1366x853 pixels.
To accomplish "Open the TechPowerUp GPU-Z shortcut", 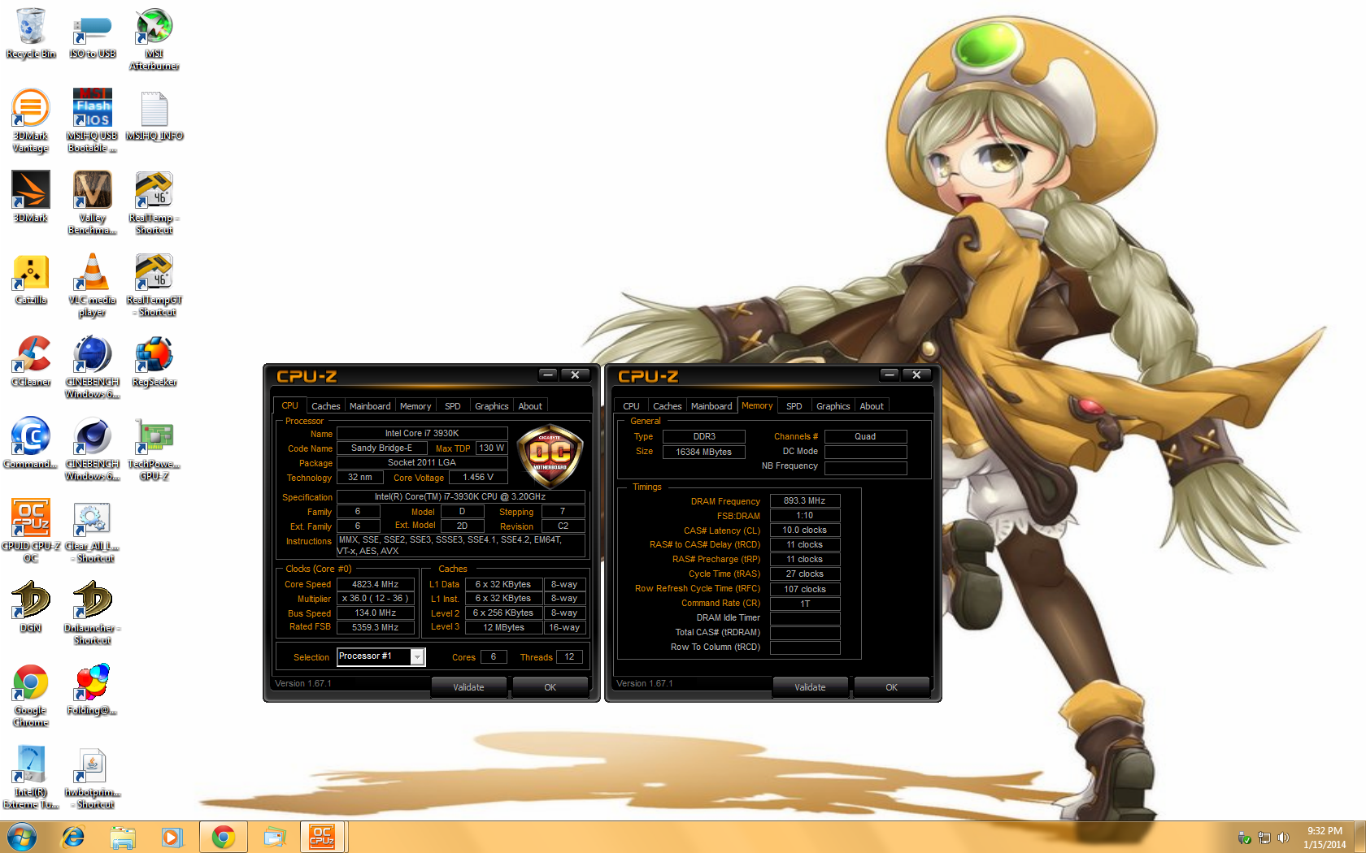I will [154, 449].
